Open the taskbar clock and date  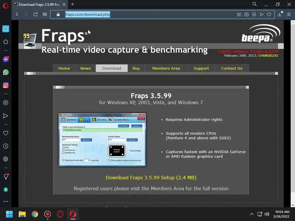[x=281, y=214]
